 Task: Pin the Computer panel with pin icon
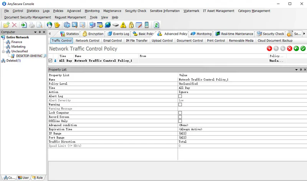40,32
